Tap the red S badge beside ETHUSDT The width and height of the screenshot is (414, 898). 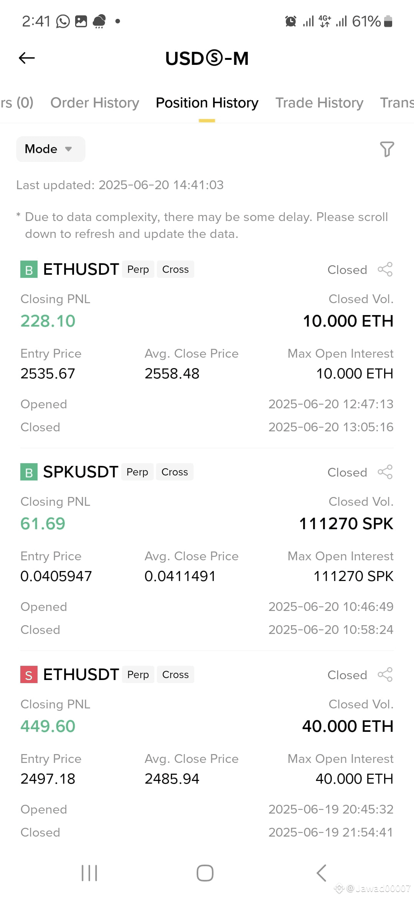29,675
